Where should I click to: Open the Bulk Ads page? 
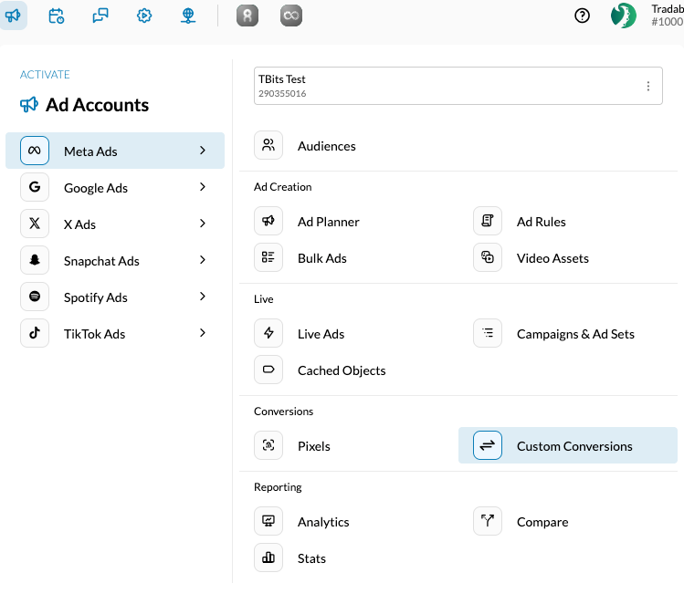coord(322,258)
